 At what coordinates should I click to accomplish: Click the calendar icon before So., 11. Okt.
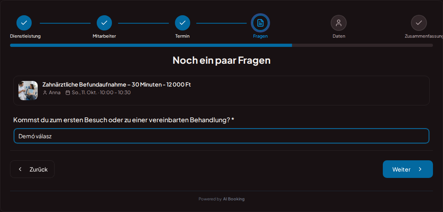pyautogui.click(x=67, y=93)
